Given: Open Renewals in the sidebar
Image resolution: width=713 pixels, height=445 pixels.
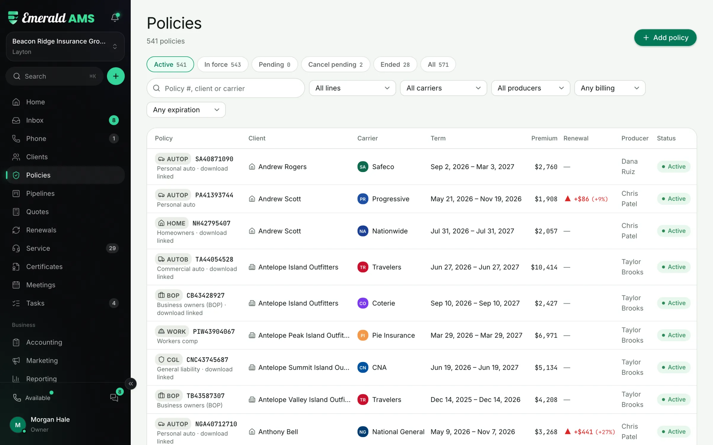Looking at the screenshot, I should (65, 230).
